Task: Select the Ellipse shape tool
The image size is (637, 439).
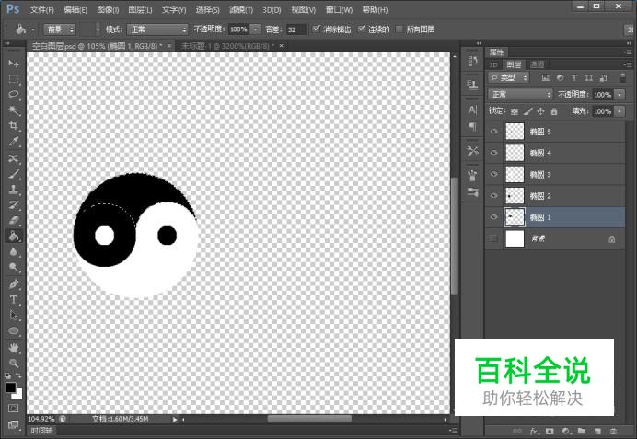Action: [14, 331]
